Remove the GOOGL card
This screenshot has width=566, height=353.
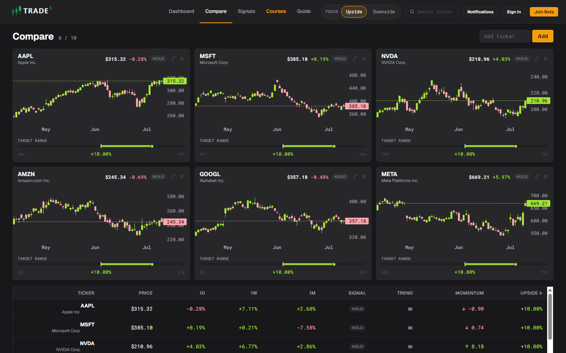pyautogui.click(x=364, y=176)
